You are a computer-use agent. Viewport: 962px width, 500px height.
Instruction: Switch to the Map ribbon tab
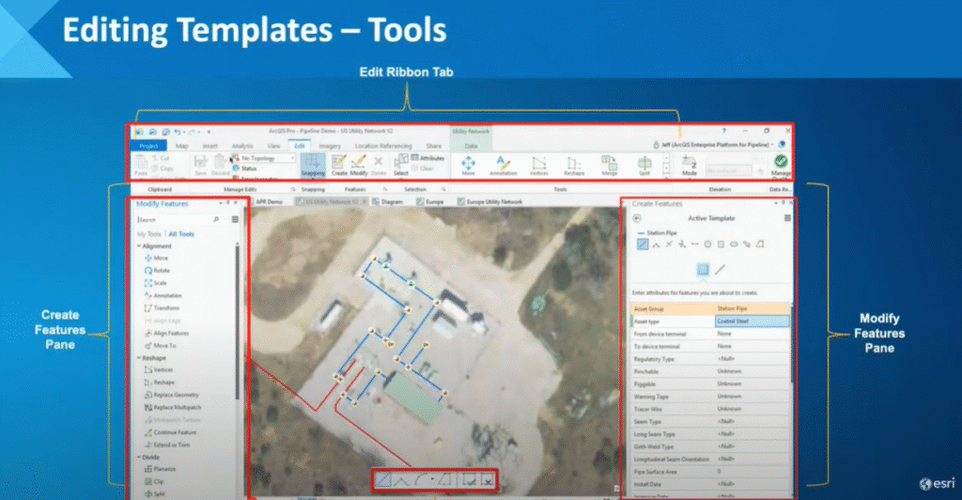pos(182,146)
